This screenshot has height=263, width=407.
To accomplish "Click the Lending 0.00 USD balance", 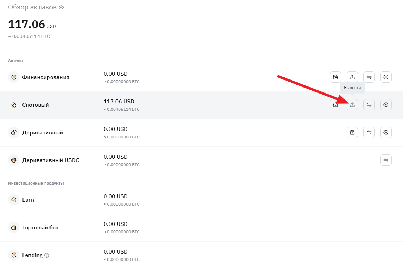I will [115, 251].
